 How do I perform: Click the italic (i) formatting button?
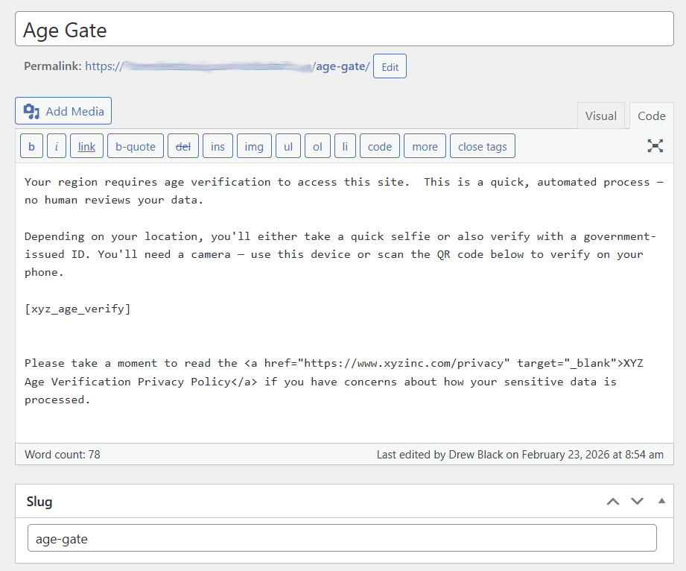coord(57,145)
